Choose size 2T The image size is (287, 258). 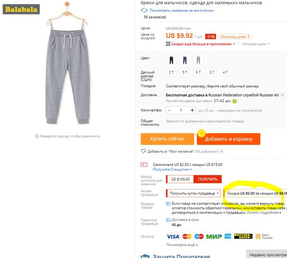pos(172,72)
